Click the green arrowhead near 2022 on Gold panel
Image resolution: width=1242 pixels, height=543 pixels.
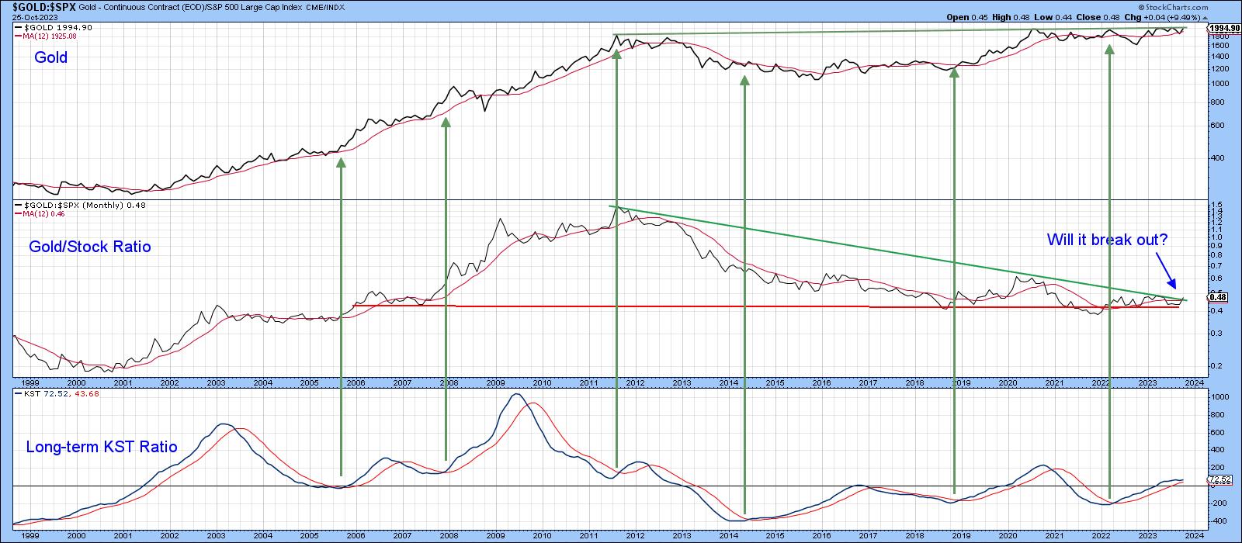point(1109,57)
